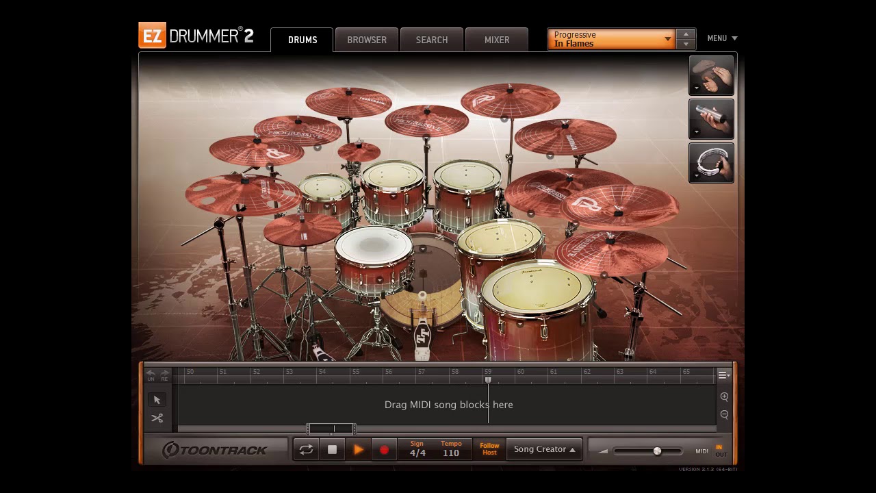Select the scissors cut tool

click(x=157, y=418)
